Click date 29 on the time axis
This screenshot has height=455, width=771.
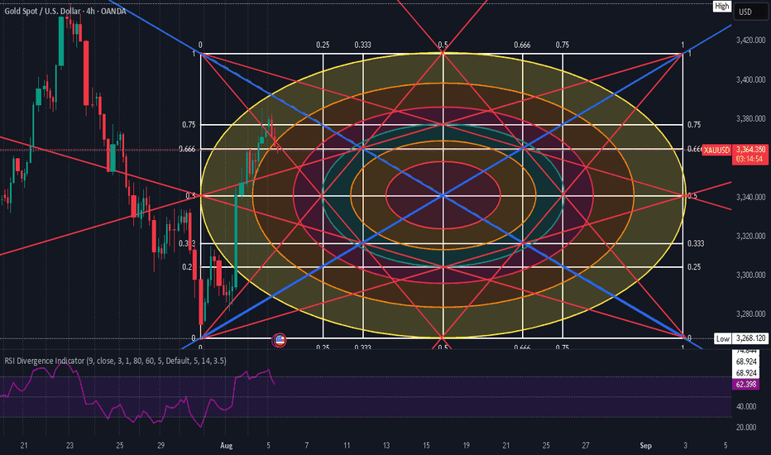(160, 446)
